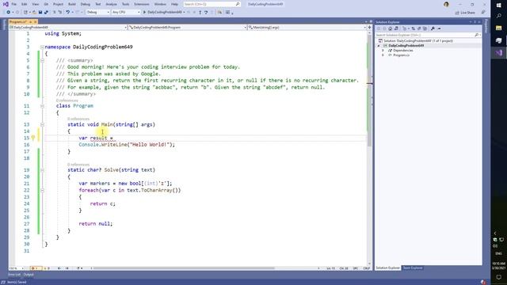This screenshot has height=285, width=507.
Task: Click the lightbulb quick actions icon on line 15
Action: click(33, 138)
